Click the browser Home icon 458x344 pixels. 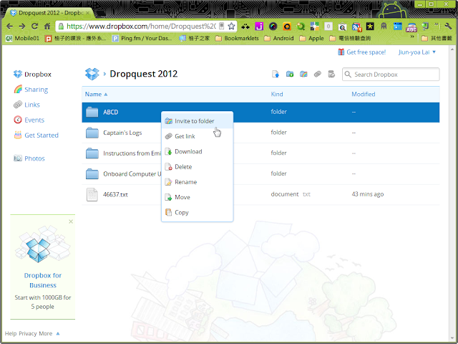pos(47,27)
